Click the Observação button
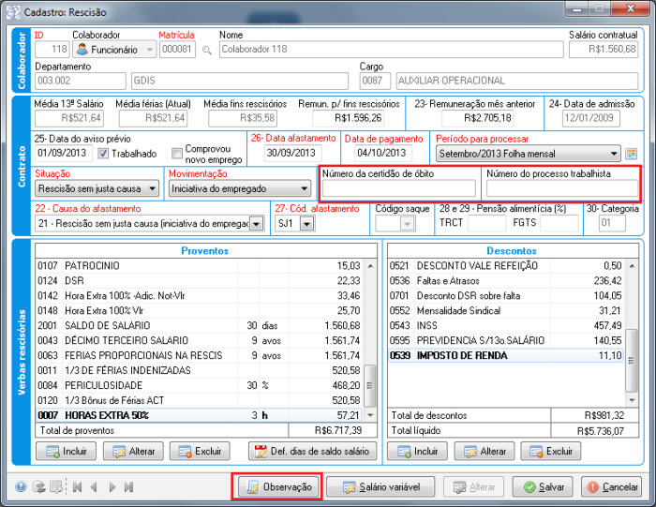656x507 pixels. click(x=276, y=487)
